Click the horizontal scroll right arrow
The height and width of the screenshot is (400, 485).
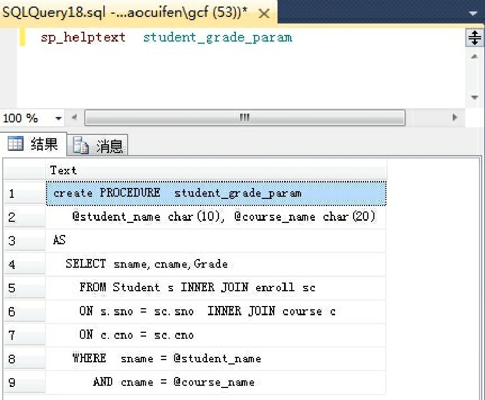[x=454, y=117]
